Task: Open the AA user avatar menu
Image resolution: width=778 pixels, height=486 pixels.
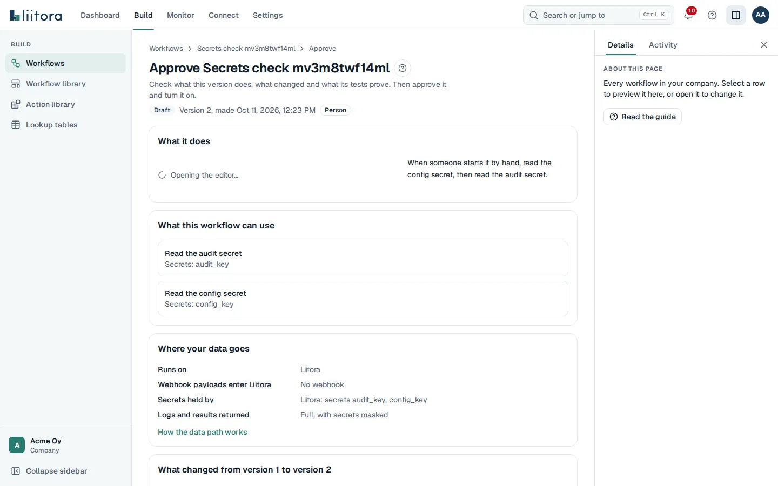Action: point(761,15)
